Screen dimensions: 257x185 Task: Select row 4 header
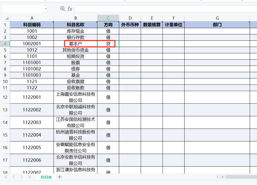5,44
